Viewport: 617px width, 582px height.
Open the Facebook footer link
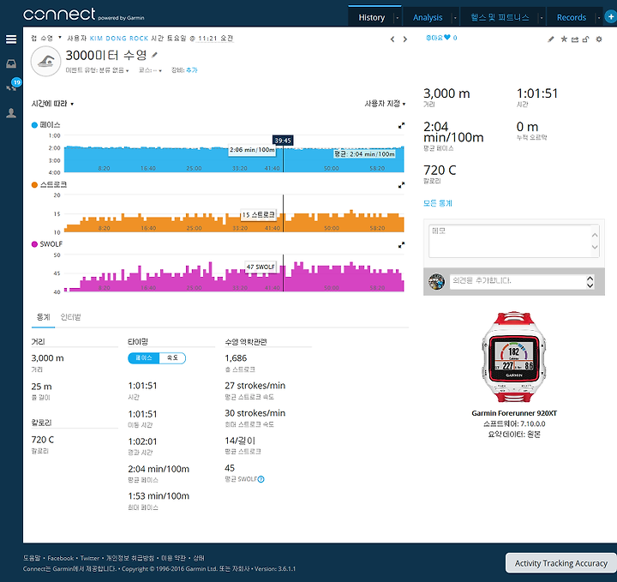pos(61,558)
